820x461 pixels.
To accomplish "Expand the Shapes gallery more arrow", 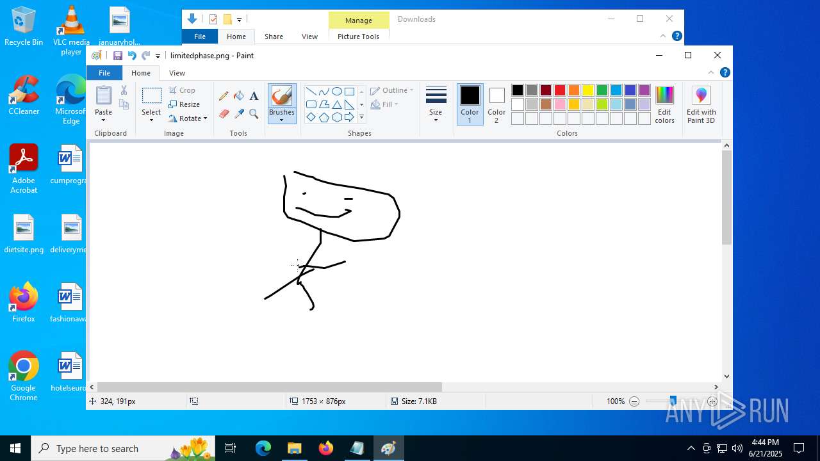I will point(361,117).
